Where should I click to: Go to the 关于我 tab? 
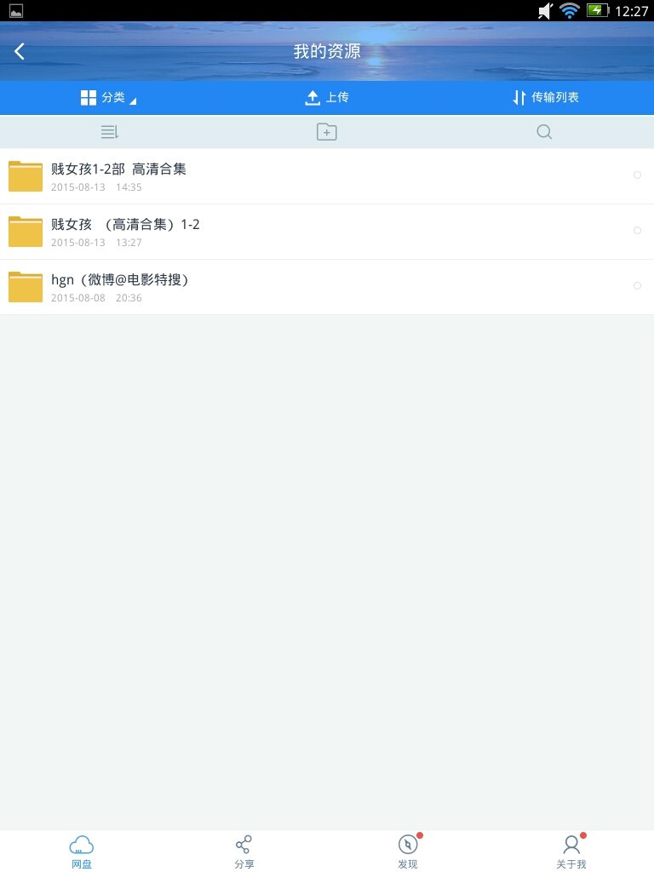click(571, 851)
